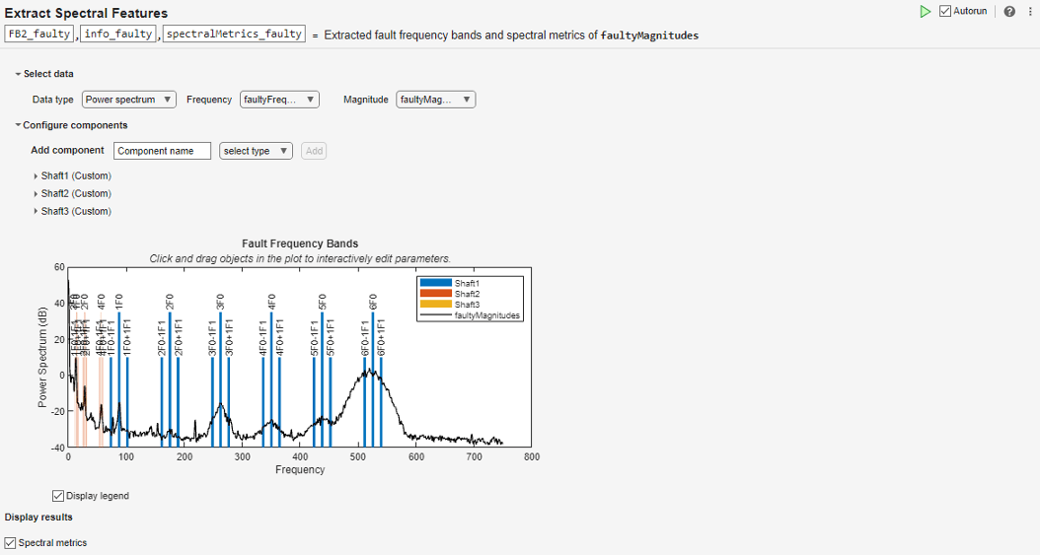Edit the spectralMetrics_faulty output name
The image size is (1040, 555).
(x=234, y=35)
